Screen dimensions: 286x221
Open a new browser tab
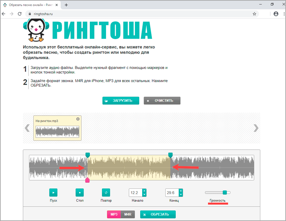pos(66,5)
